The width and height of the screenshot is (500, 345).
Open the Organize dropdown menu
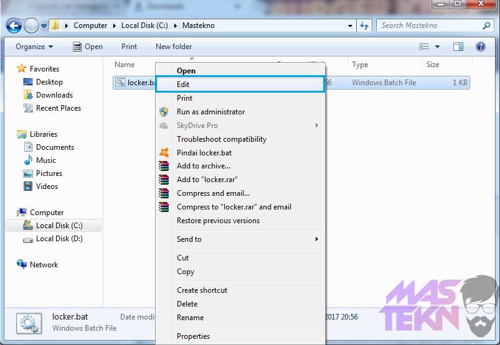pyautogui.click(x=34, y=47)
